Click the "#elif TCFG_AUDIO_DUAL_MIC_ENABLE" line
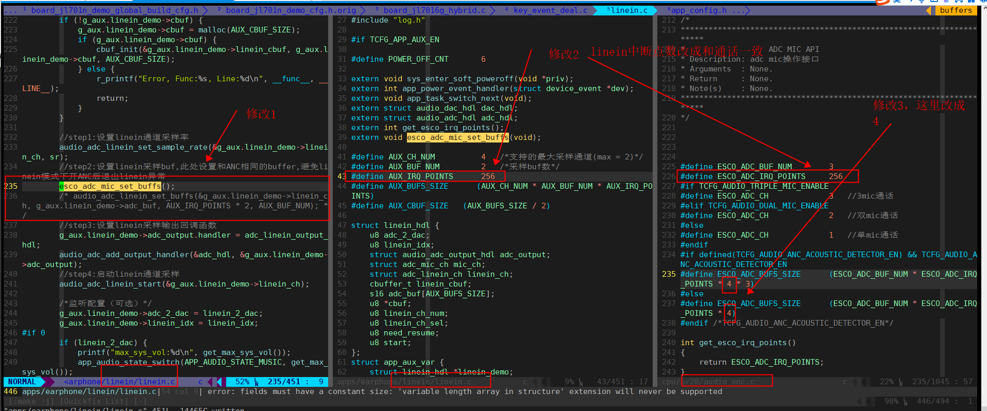This screenshot has height=411, width=987. tap(754, 206)
